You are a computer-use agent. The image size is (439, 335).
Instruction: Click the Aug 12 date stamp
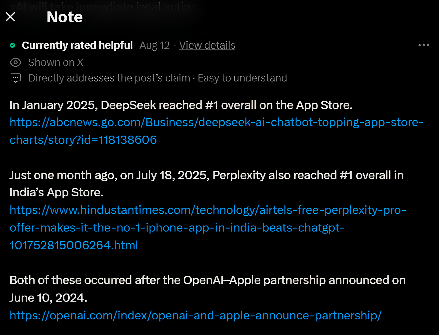[154, 45]
